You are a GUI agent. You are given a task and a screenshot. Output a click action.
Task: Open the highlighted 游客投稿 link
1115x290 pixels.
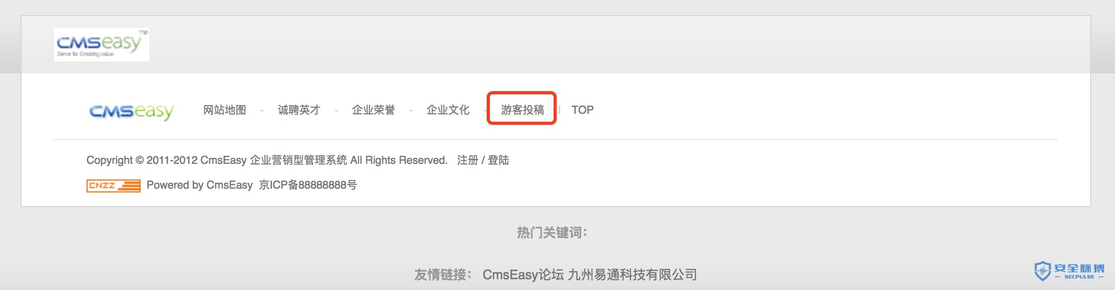522,110
